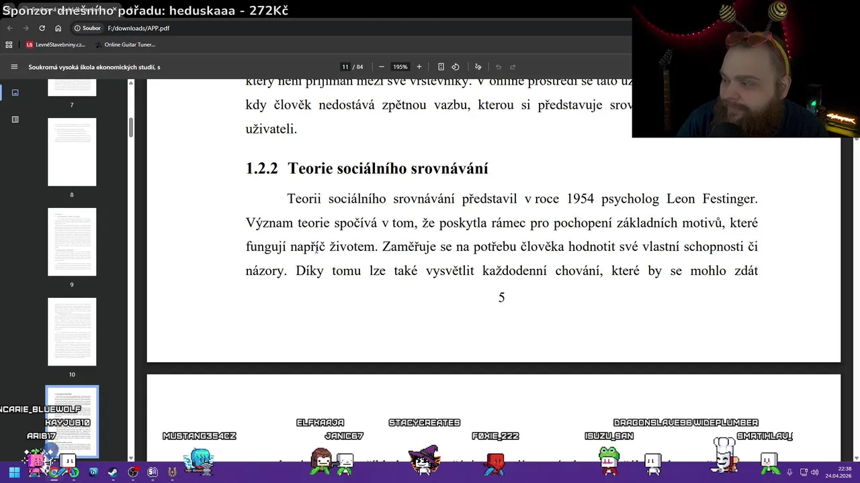This screenshot has height=483, width=860.
Task: Rotate the PDF counterclockwise
Action: pos(456,67)
